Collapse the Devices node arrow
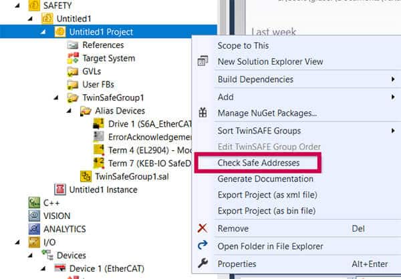Image resolution: width=401 pixels, height=279 pixels. point(30,255)
